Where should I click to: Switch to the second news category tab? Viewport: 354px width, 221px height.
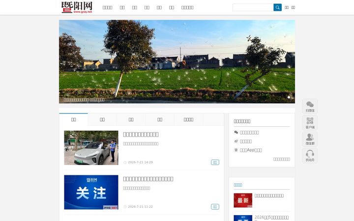click(x=102, y=119)
